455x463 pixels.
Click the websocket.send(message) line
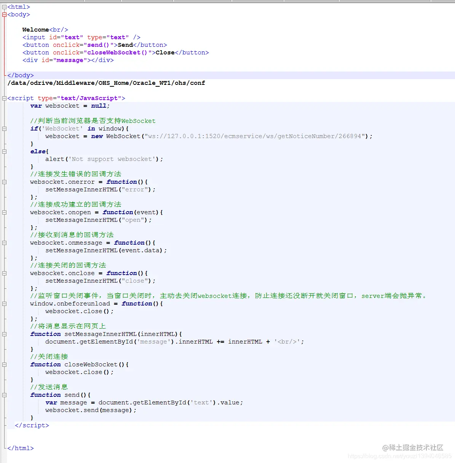tap(91, 410)
